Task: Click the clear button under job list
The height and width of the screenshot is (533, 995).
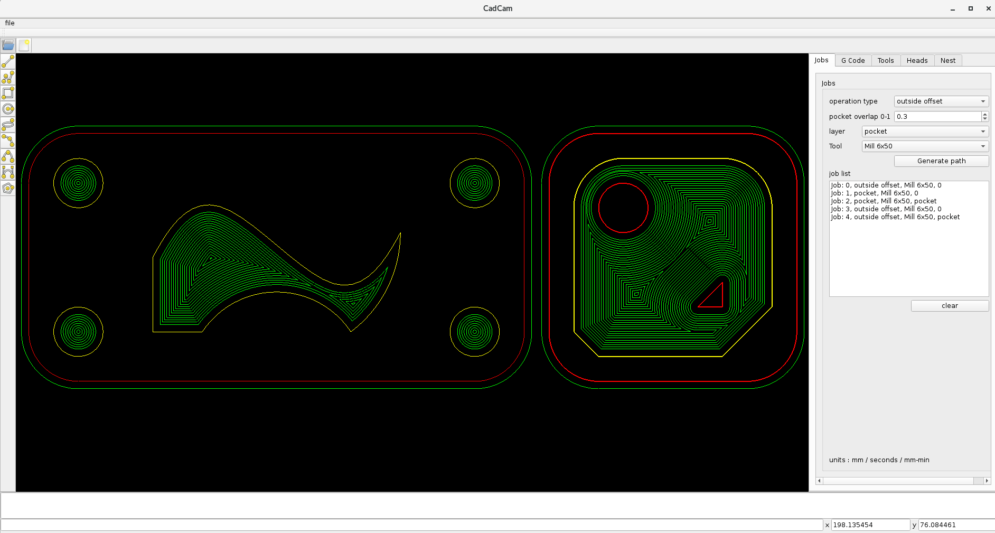Action: pyautogui.click(x=950, y=306)
